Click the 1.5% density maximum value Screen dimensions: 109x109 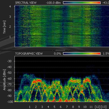pos(106,54)
